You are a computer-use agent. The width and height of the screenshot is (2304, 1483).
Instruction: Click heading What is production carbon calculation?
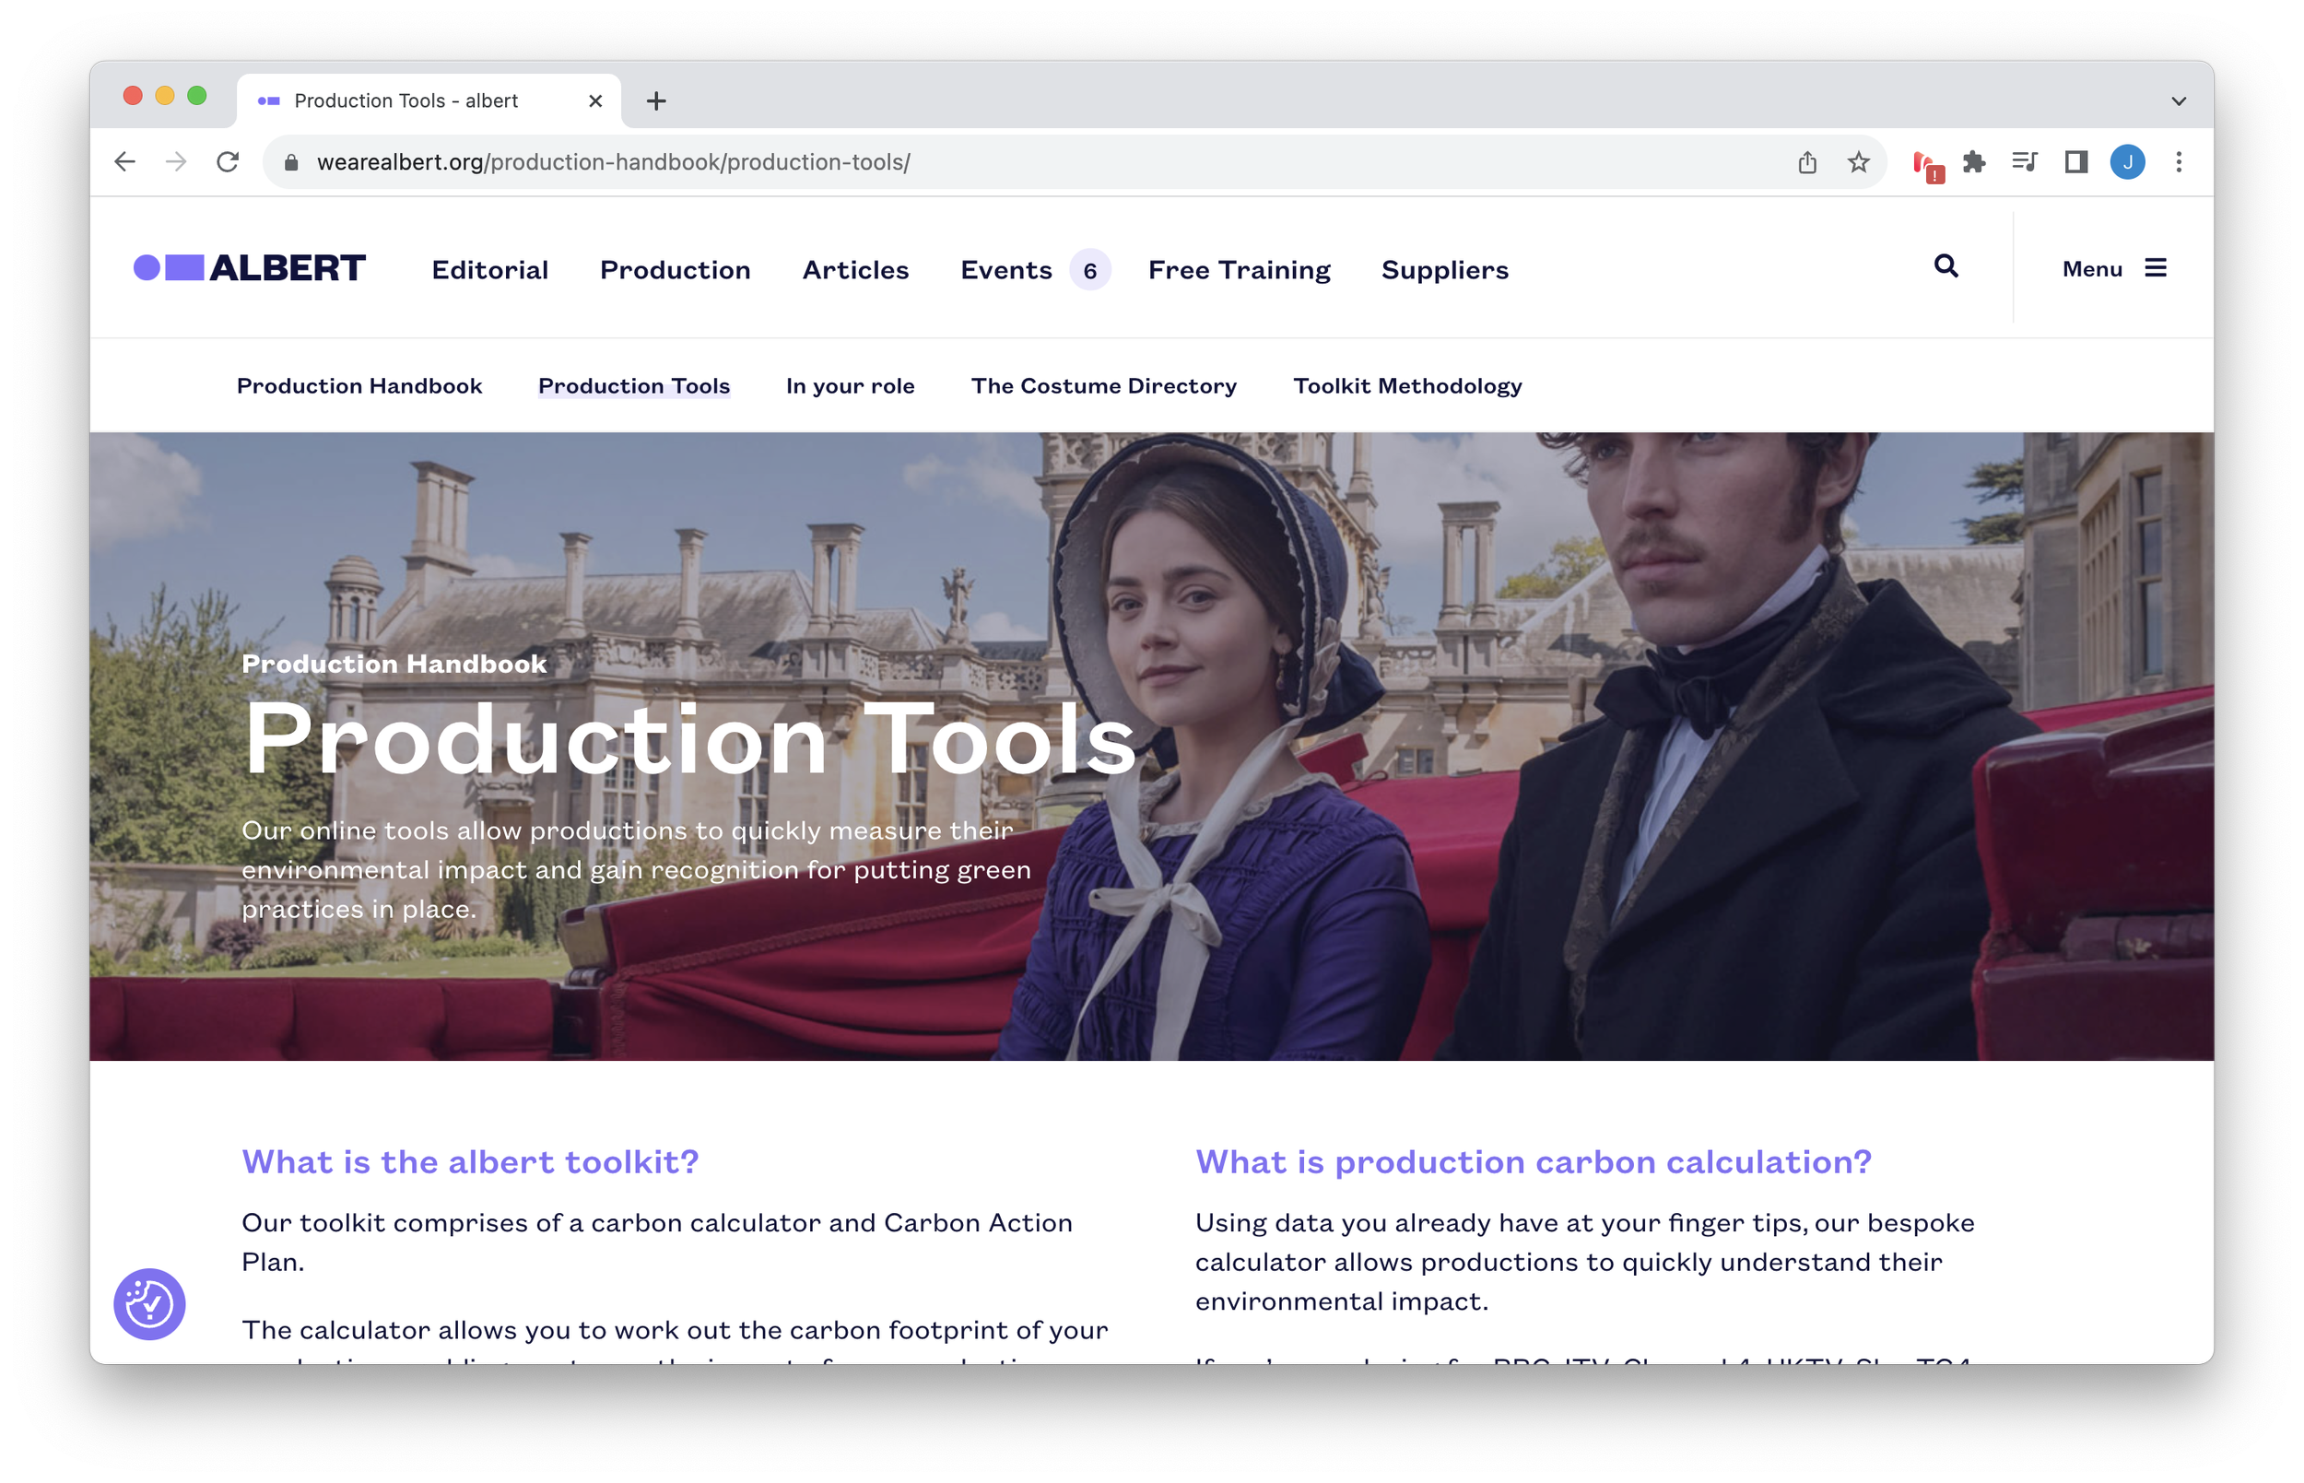pos(1533,1161)
